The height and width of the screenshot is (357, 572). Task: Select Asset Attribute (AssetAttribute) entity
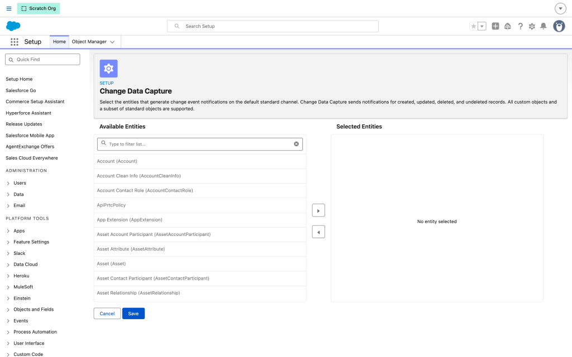200,249
